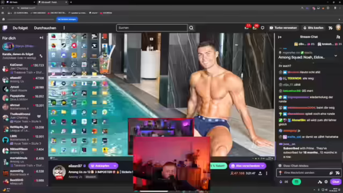Click the Anklopfen button

(101, 166)
